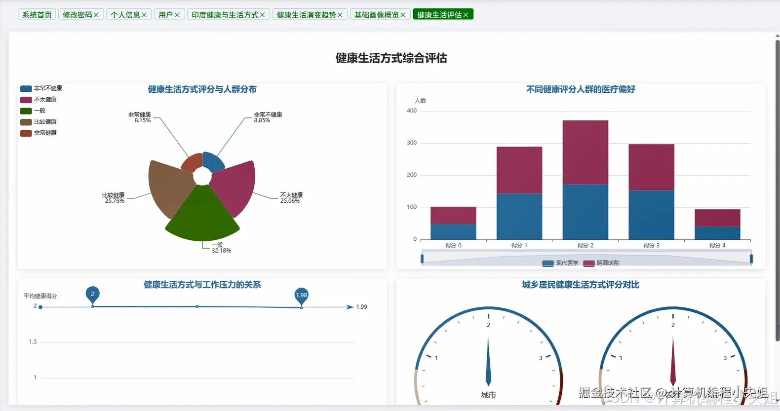780x411 pixels.
Task: Click the 1.99 average line label
Action: [362, 307]
